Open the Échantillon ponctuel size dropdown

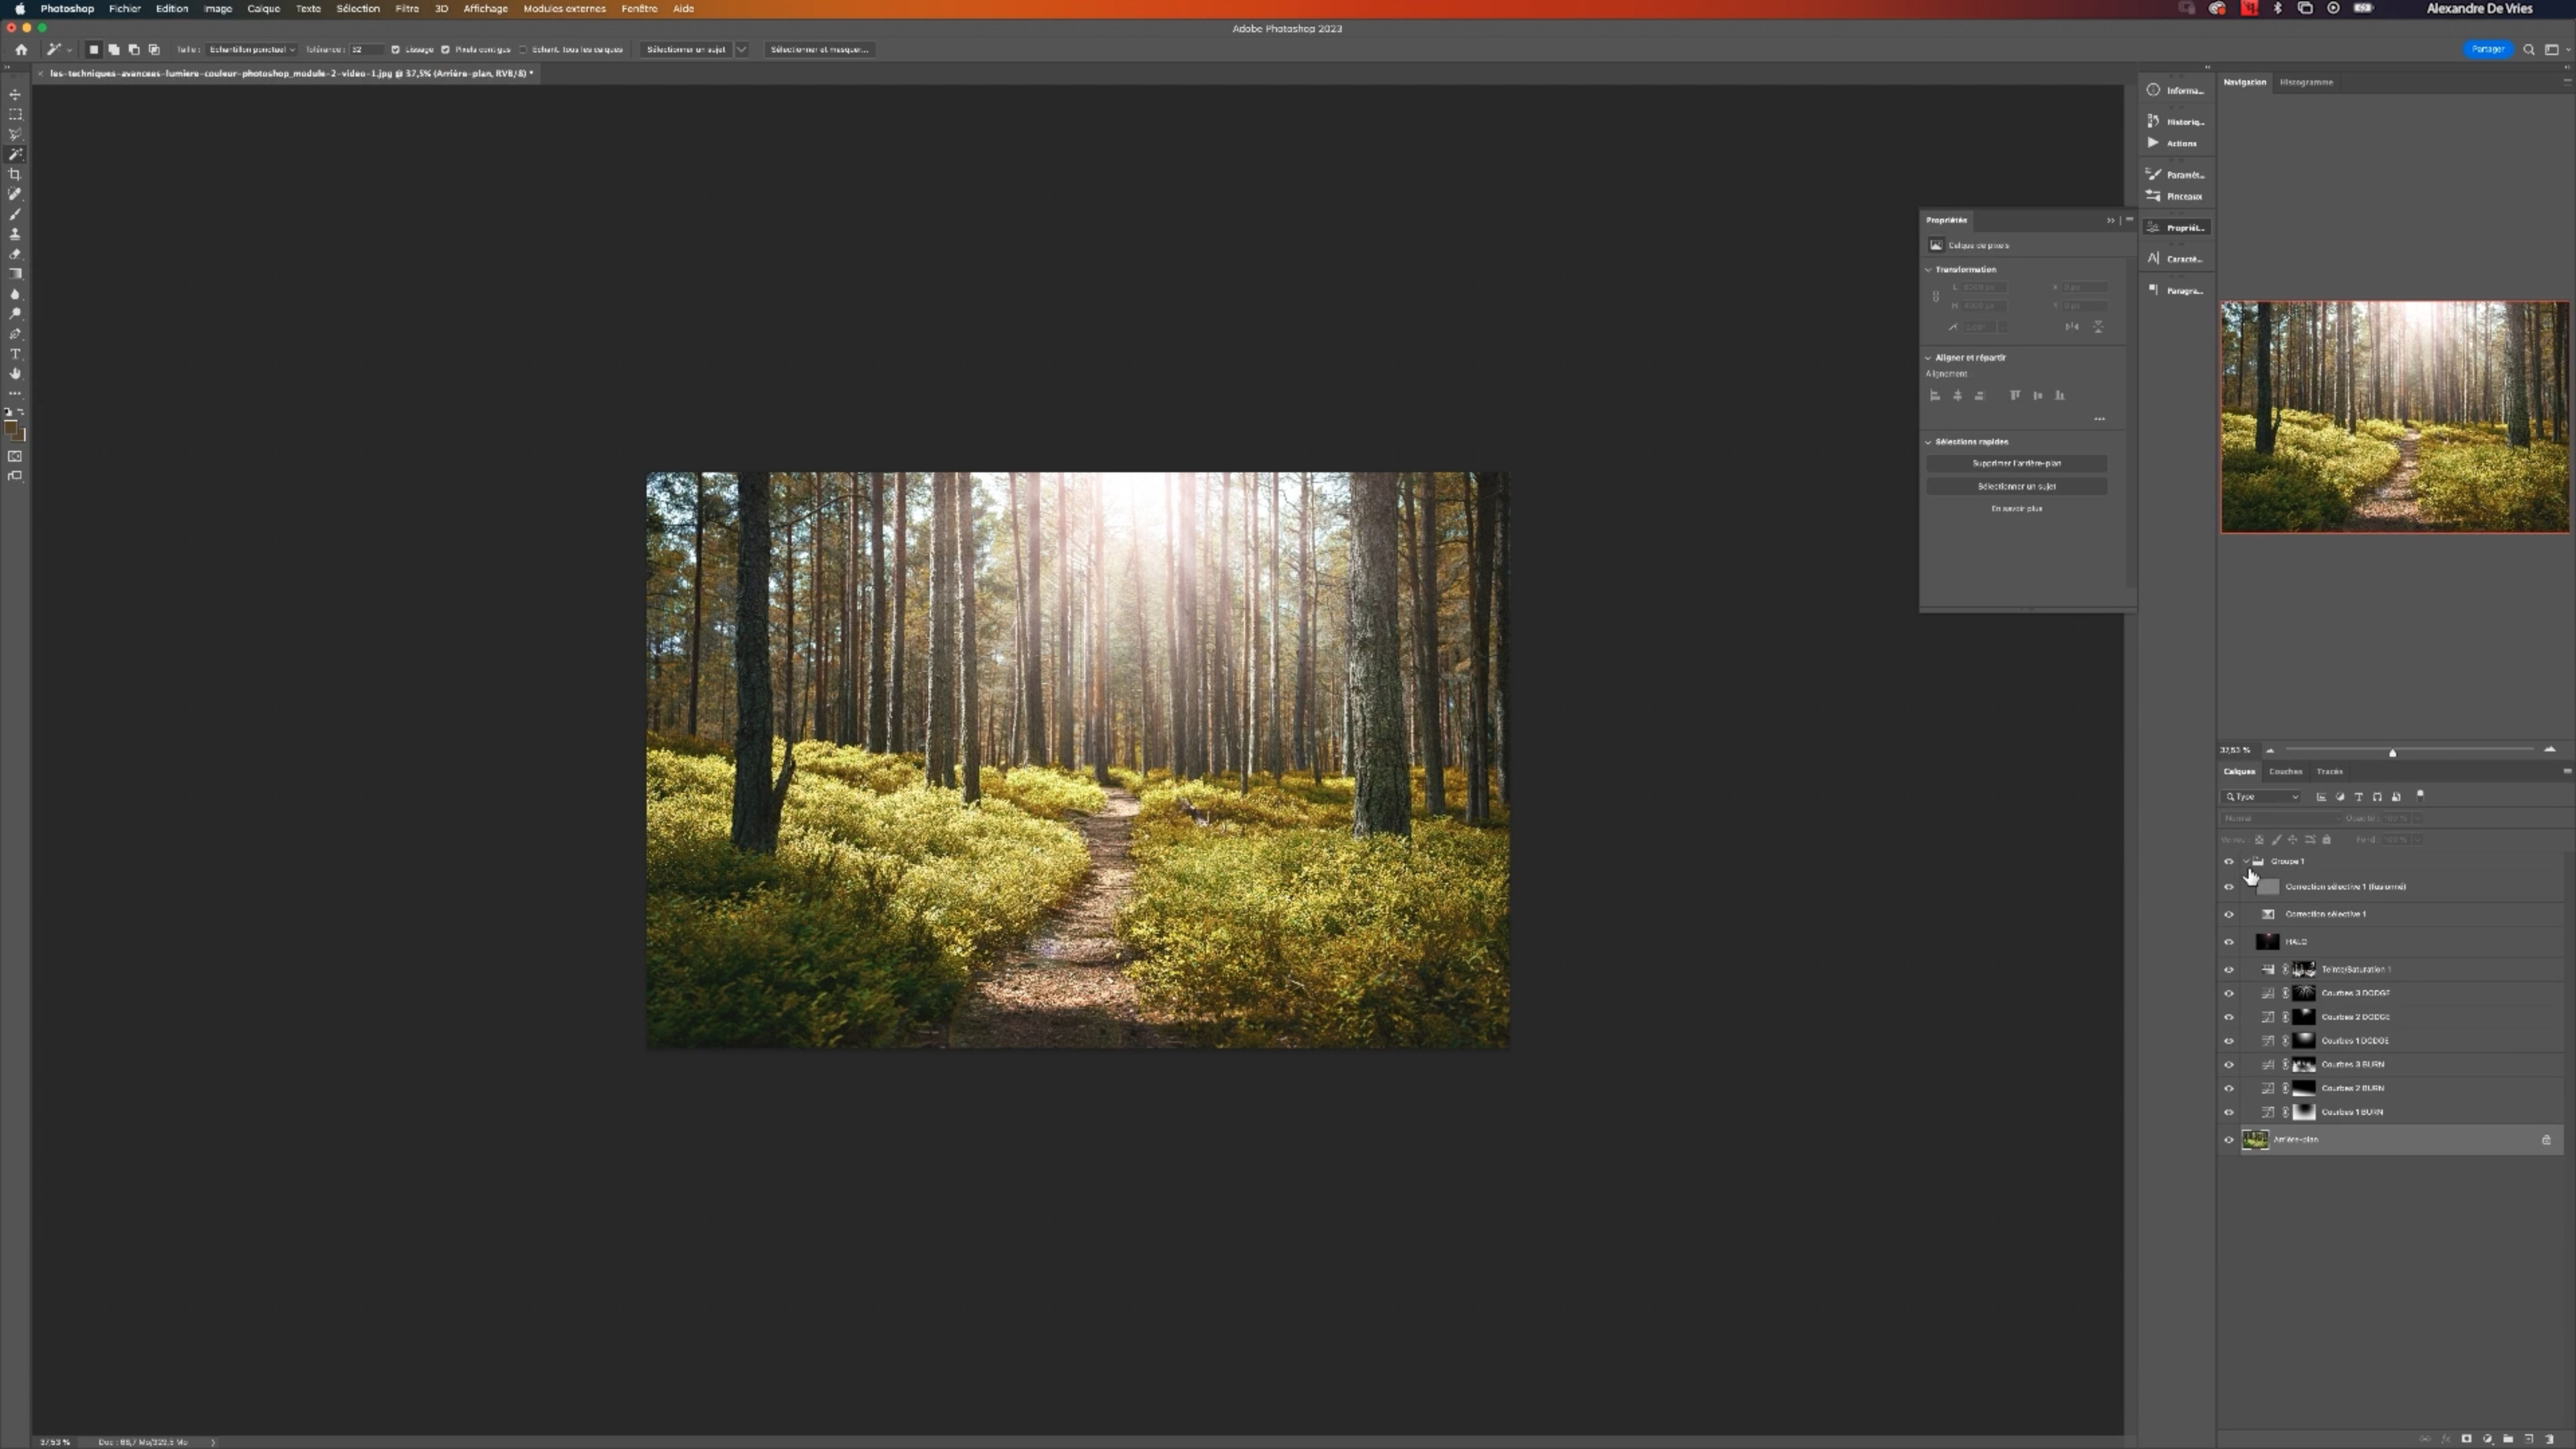click(252, 49)
